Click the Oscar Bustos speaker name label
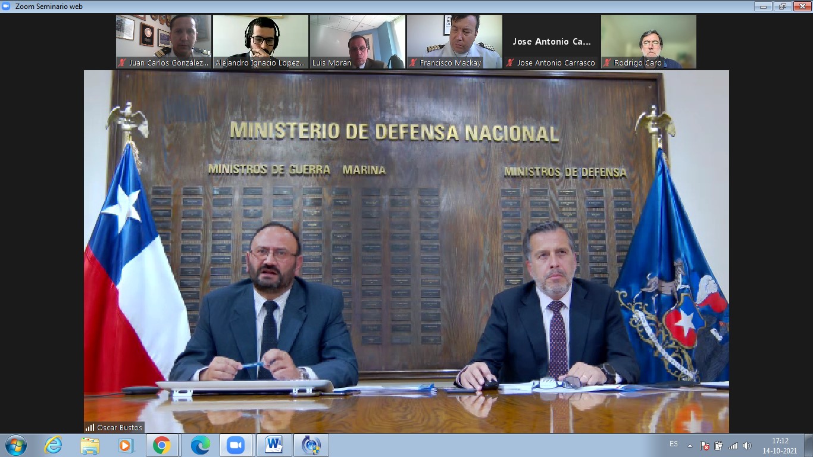The height and width of the screenshot is (457, 813). 114,427
